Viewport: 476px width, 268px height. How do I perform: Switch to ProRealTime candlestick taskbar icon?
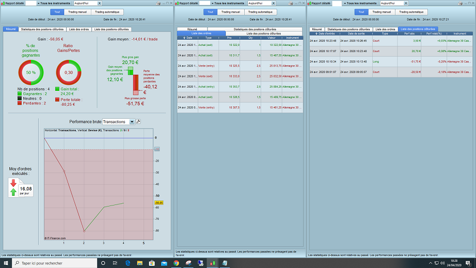[x=213, y=263]
